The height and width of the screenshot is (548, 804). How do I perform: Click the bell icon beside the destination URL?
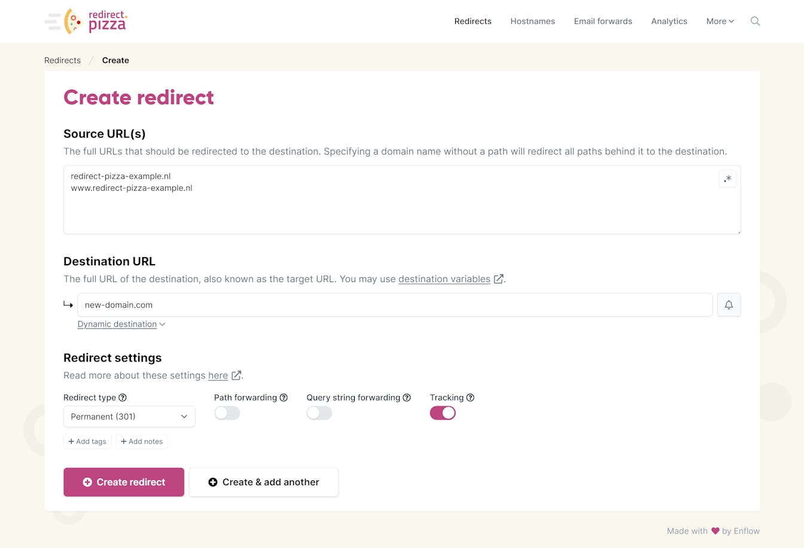[729, 305]
